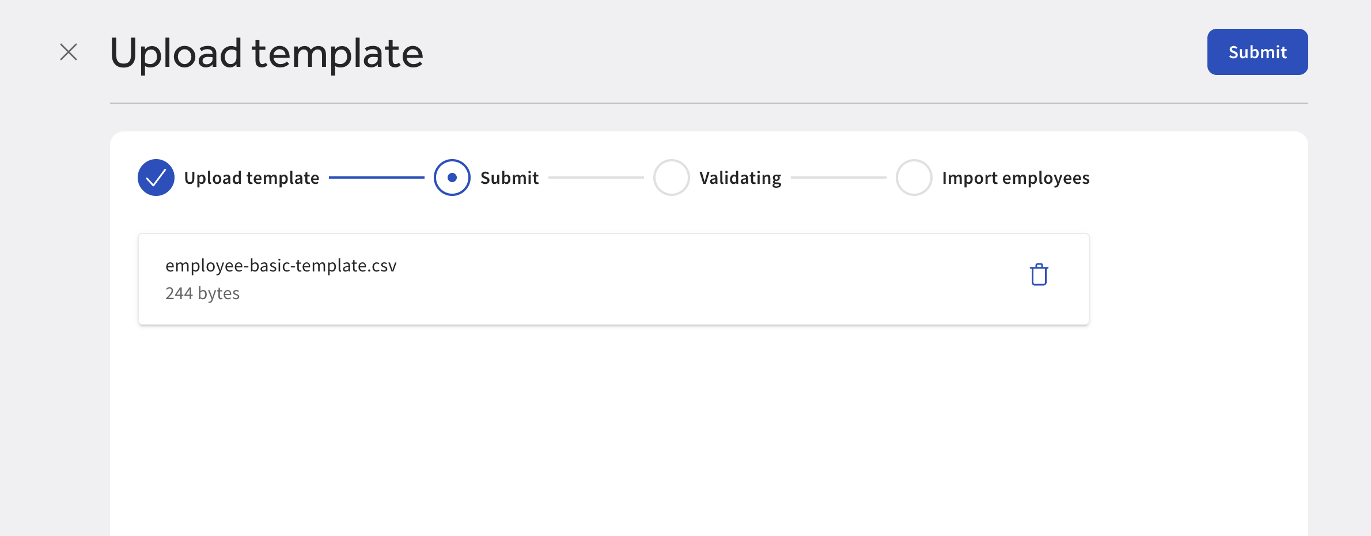Click the empty Import employees step circle
The width and height of the screenshot is (1371, 536).
(914, 178)
